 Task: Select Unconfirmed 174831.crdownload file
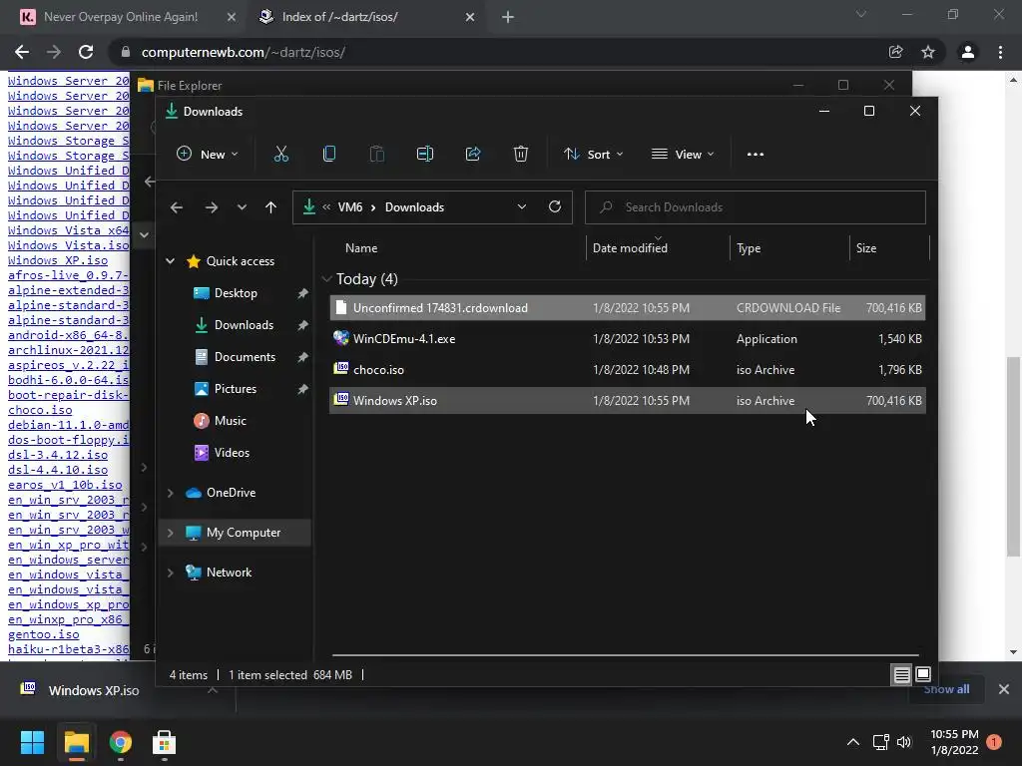(627, 308)
